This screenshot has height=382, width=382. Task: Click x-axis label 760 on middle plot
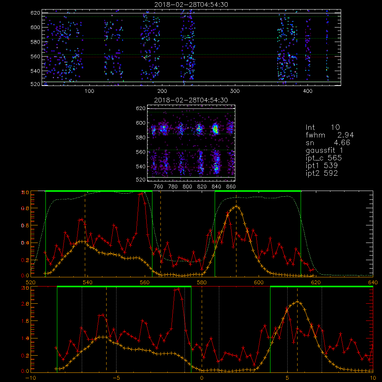159,187
